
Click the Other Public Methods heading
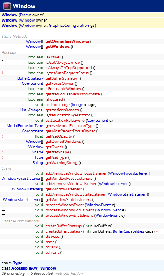pyautogui.click(x=21, y=221)
